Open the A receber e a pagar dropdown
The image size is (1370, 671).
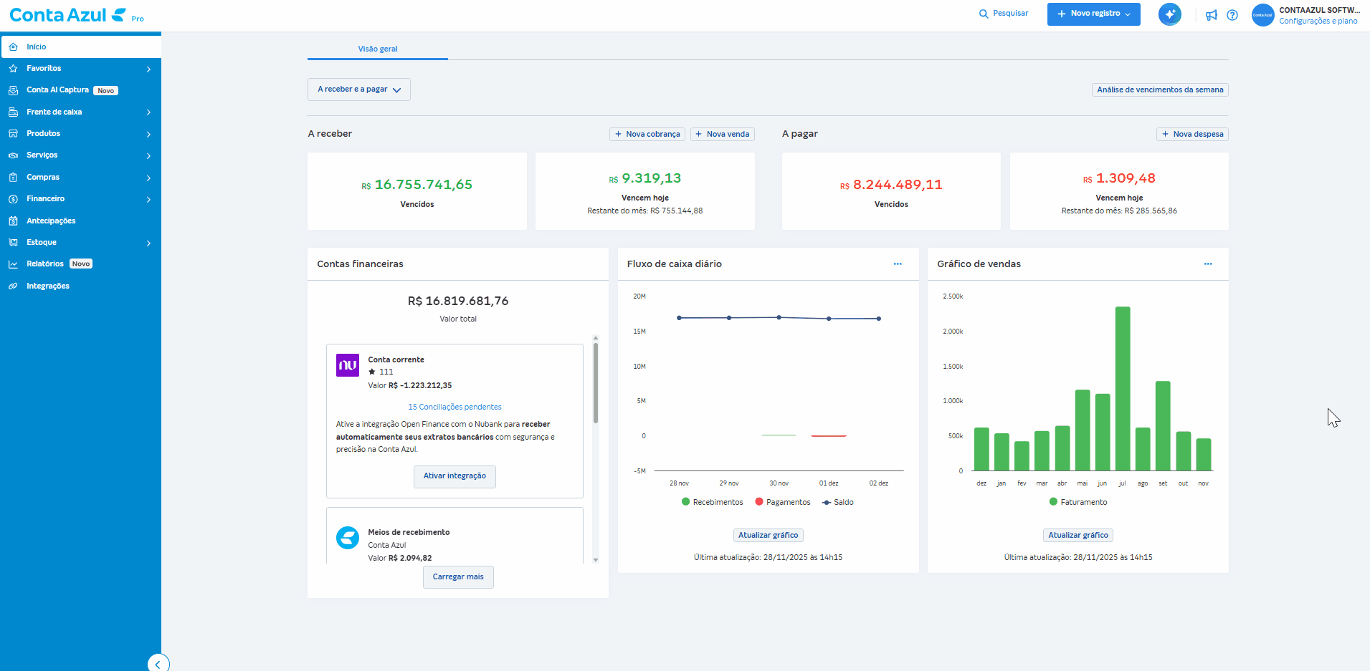coord(358,90)
